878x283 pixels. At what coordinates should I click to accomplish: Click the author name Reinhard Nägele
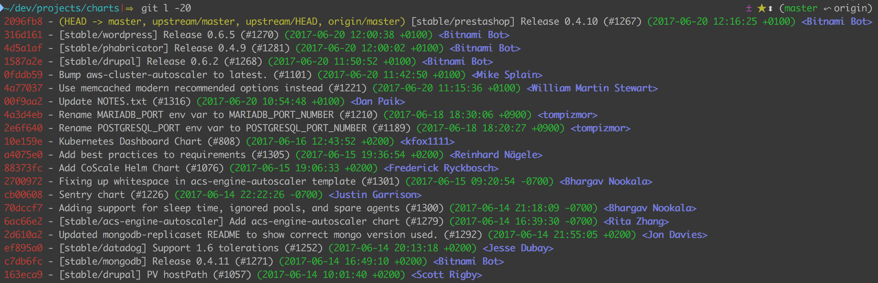496,155
